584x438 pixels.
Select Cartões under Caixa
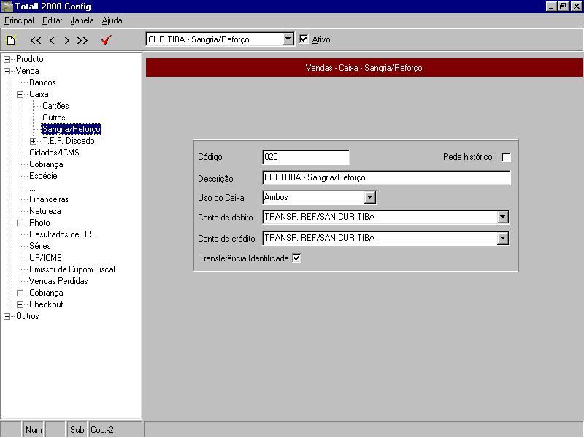[x=55, y=106]
